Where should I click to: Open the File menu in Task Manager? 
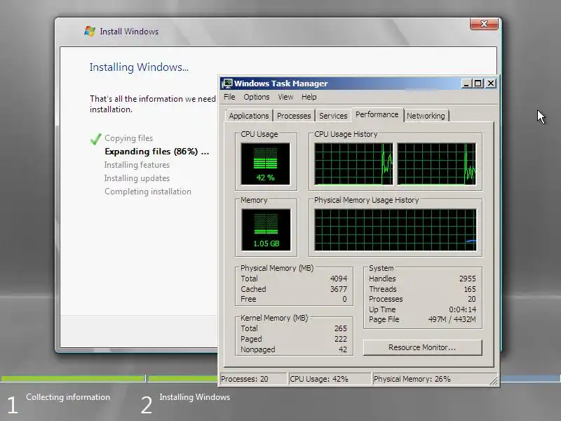coord(229,97)
